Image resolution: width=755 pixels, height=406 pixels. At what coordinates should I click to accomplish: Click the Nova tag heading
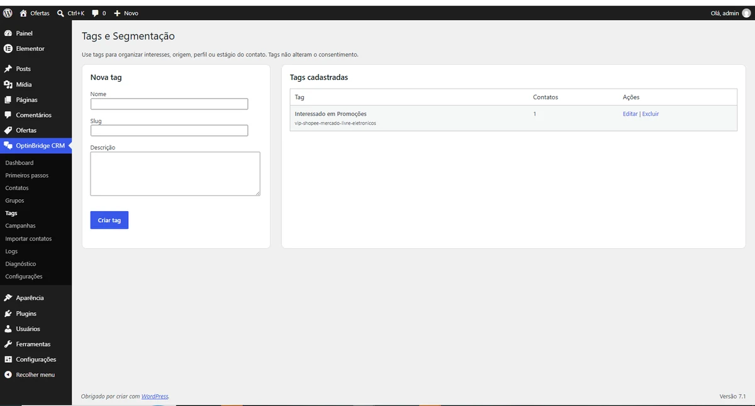pyautogui.click(x=106, y=77)
